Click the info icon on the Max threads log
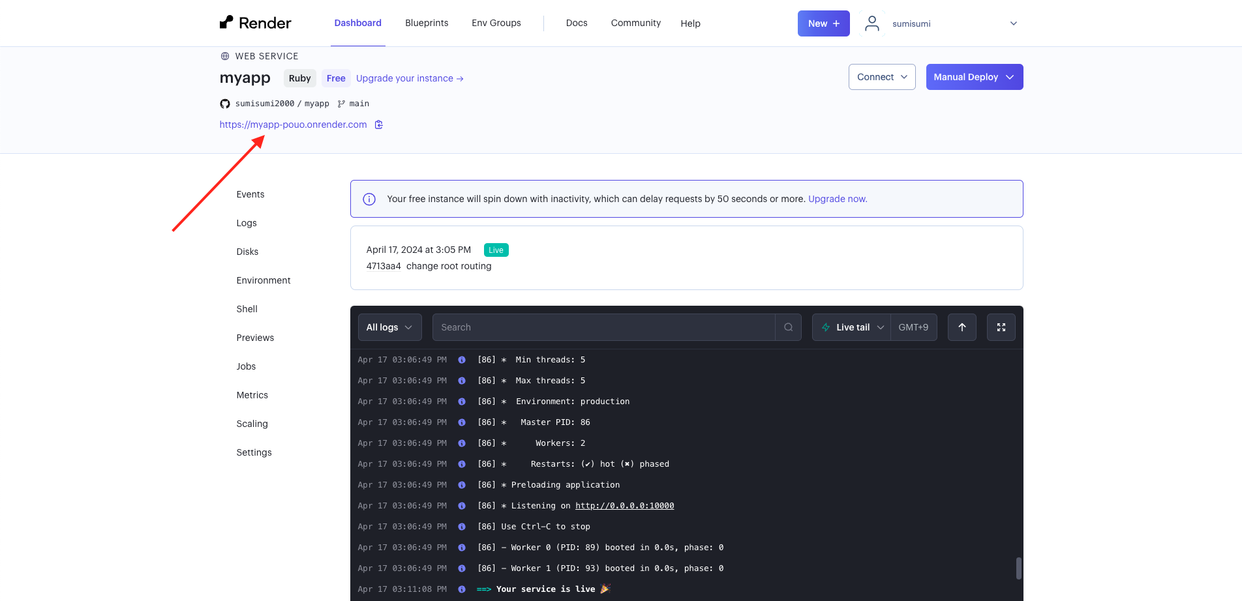Image resolution: width=1242 pixels, height=601 pixels. coord(462,381)
